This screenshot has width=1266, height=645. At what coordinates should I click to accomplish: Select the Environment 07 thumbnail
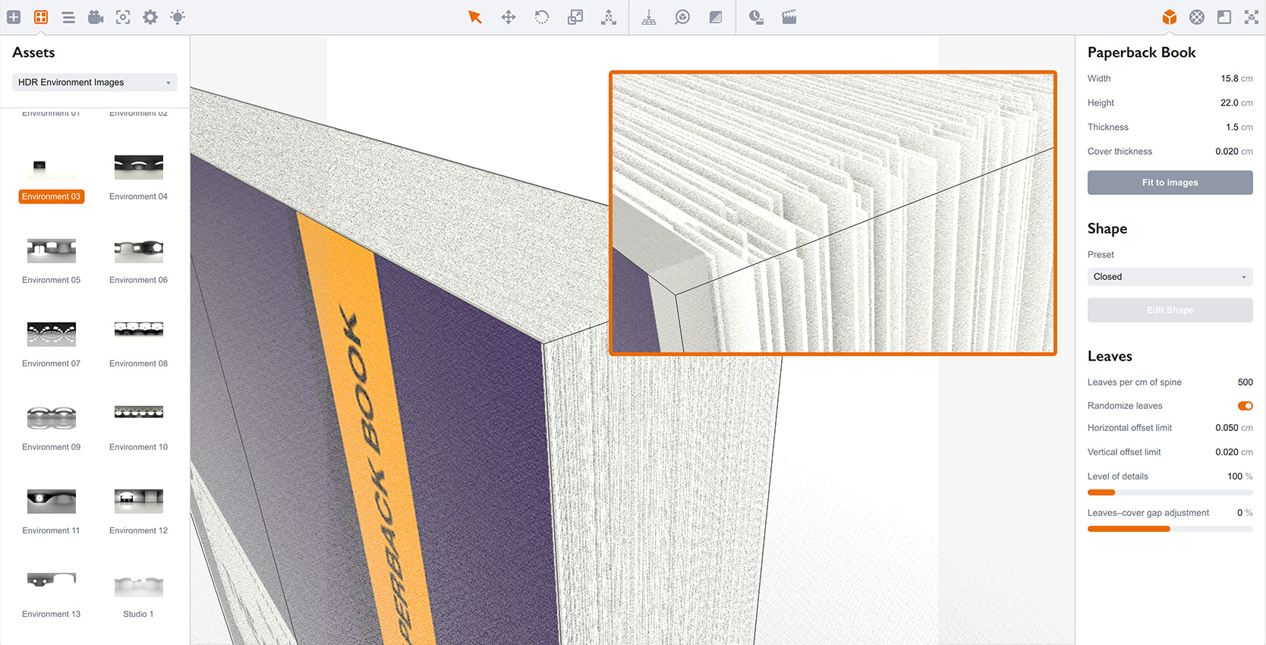(x=51, y=334)
